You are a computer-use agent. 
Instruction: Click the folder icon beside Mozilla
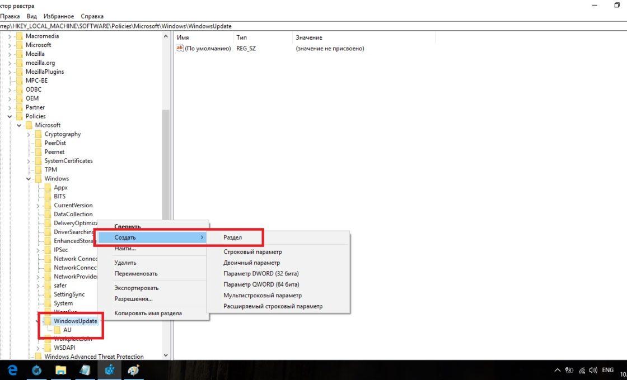tap(19, 54)
